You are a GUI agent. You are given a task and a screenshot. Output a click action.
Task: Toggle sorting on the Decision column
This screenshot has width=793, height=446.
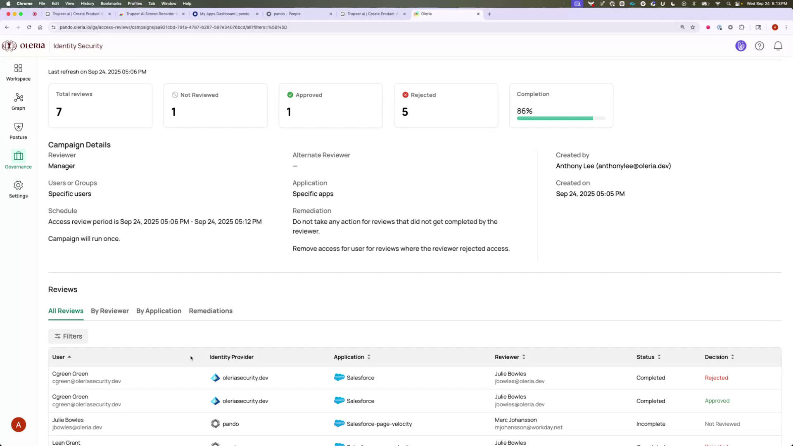click(733, 357)
